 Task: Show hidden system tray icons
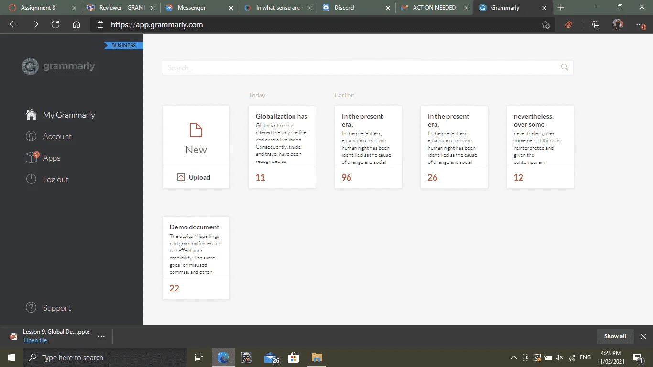click(x=514, y=357)
